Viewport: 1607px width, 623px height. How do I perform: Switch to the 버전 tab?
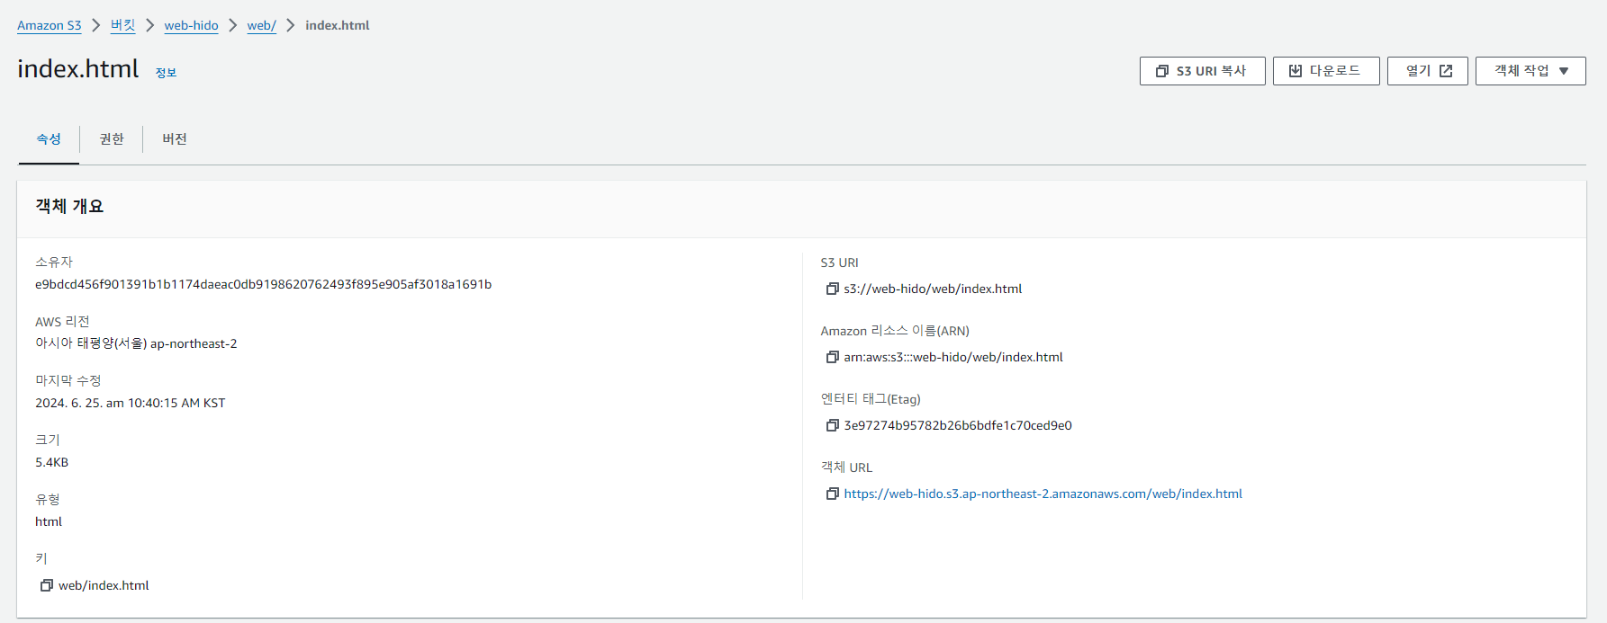(x=175, y=139)
